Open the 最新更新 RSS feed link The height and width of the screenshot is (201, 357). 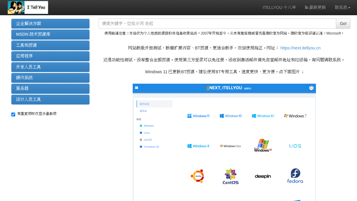click(x=315, y=7)
